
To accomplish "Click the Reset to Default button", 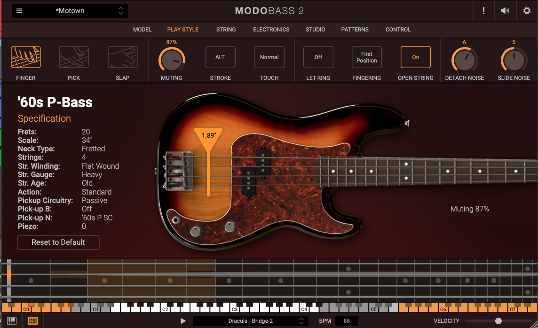I will [x=58, y=242].
